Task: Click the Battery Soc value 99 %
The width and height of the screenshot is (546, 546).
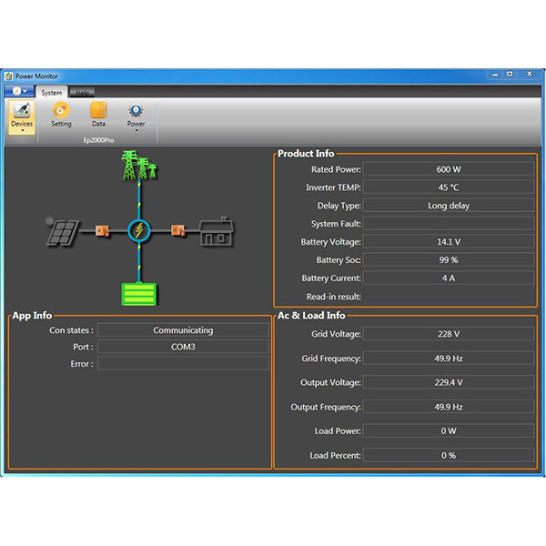Action: click(x=449, y=259)
